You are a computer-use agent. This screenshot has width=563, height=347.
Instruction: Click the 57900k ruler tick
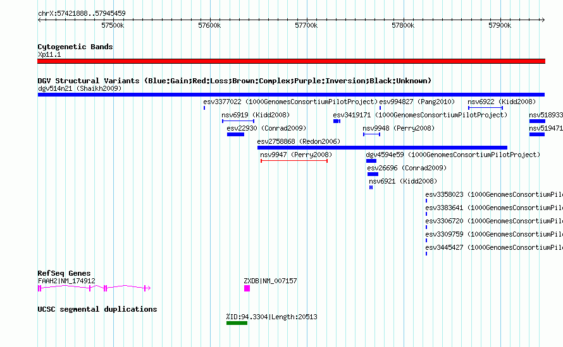tap(500, 25)
